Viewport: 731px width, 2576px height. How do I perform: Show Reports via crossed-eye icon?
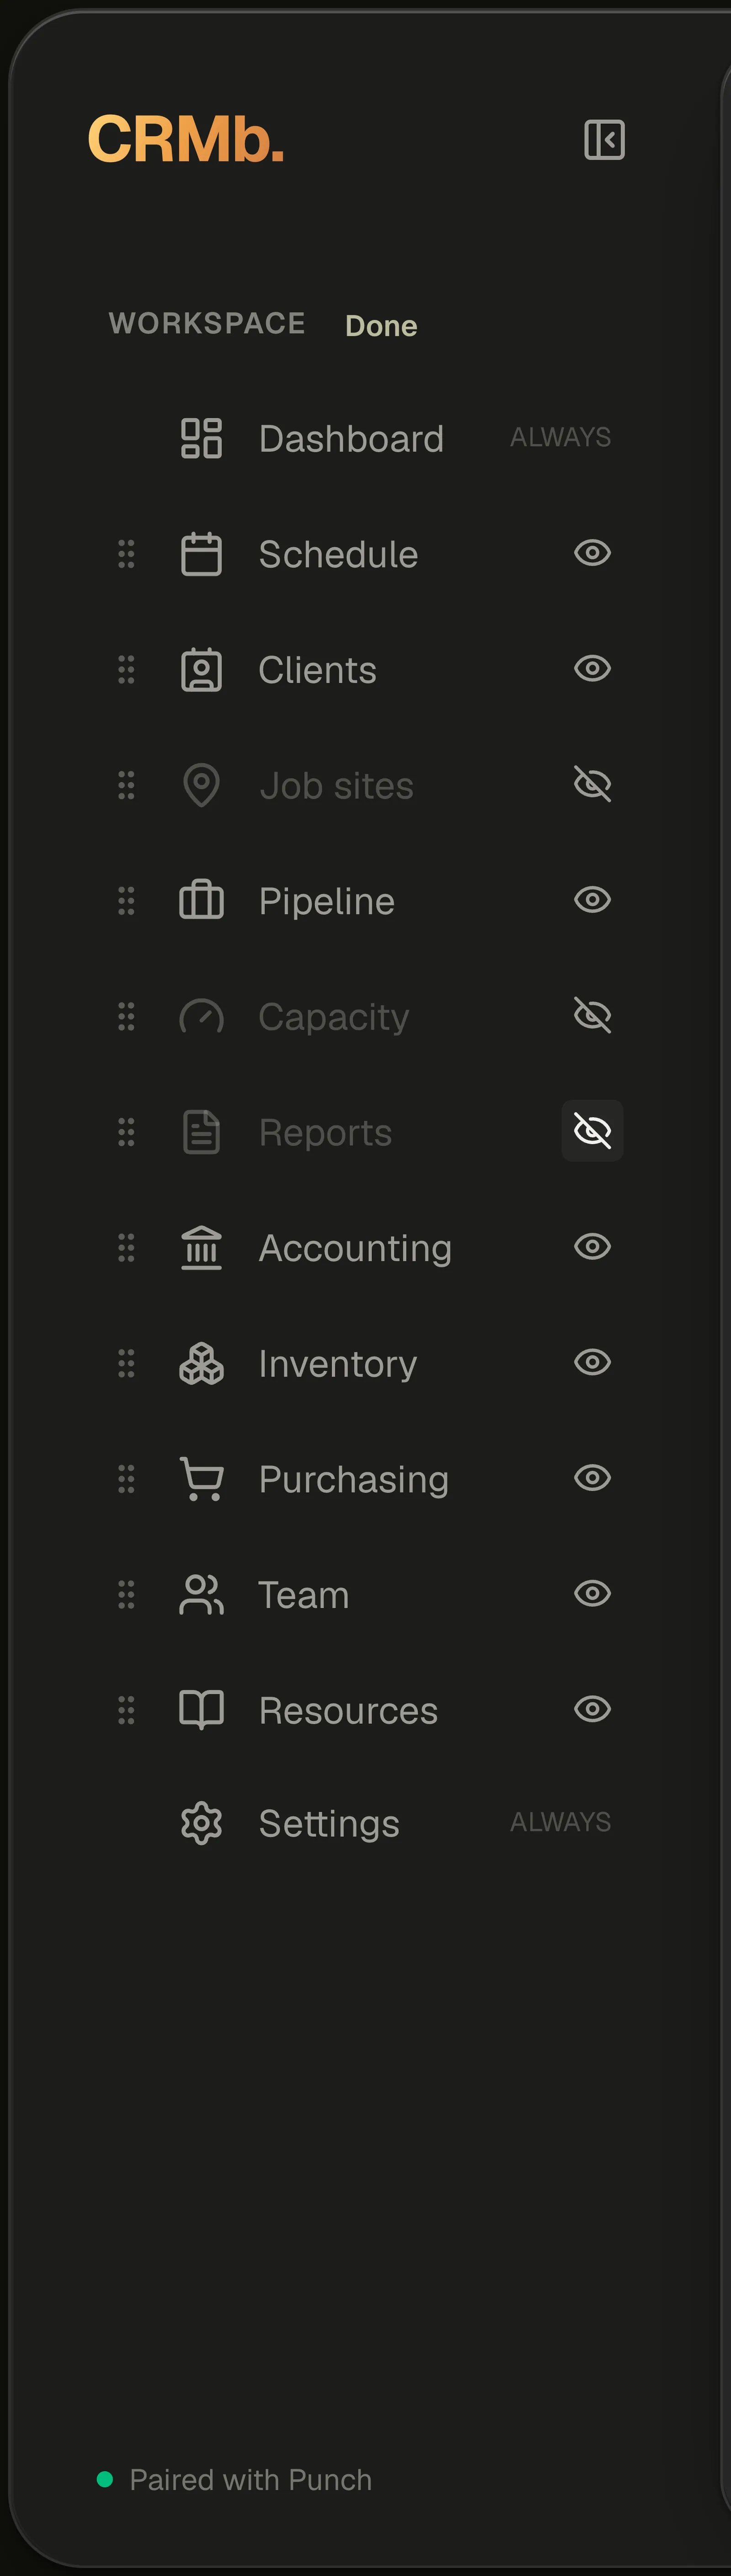coord(592,1131)
